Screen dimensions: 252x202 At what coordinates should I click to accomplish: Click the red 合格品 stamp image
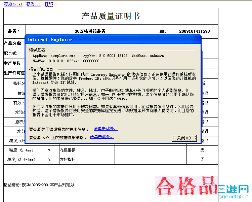pos(186,186)
